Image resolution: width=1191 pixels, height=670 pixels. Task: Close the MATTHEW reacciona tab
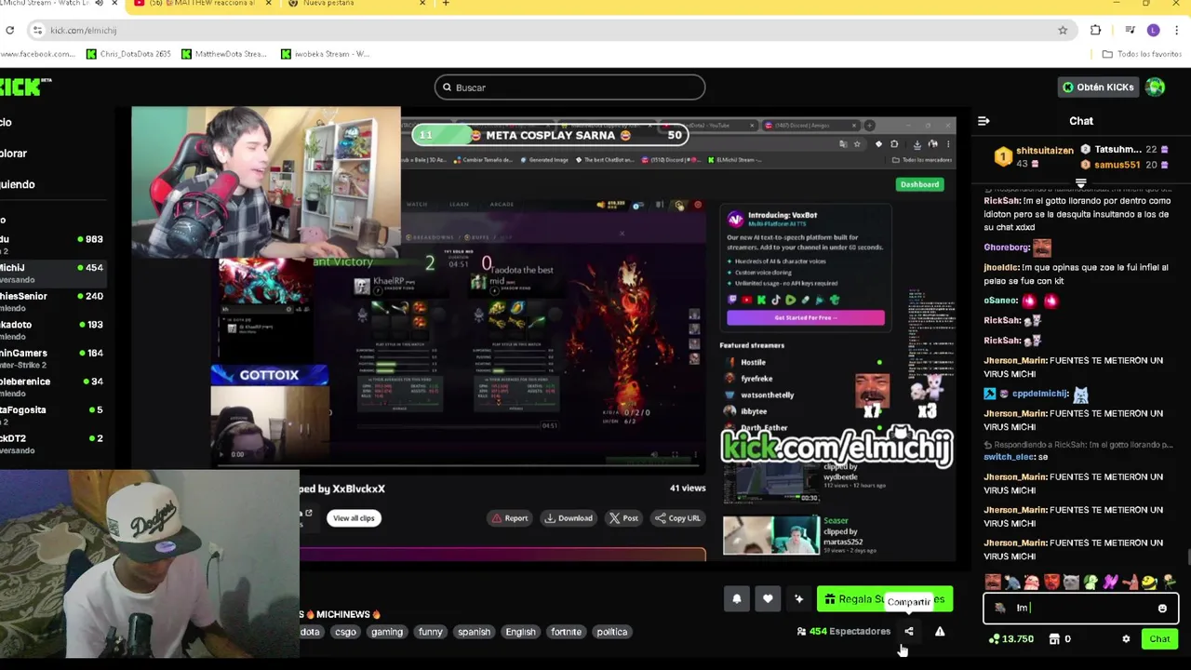pyautogui.click(x=271, y=4)
